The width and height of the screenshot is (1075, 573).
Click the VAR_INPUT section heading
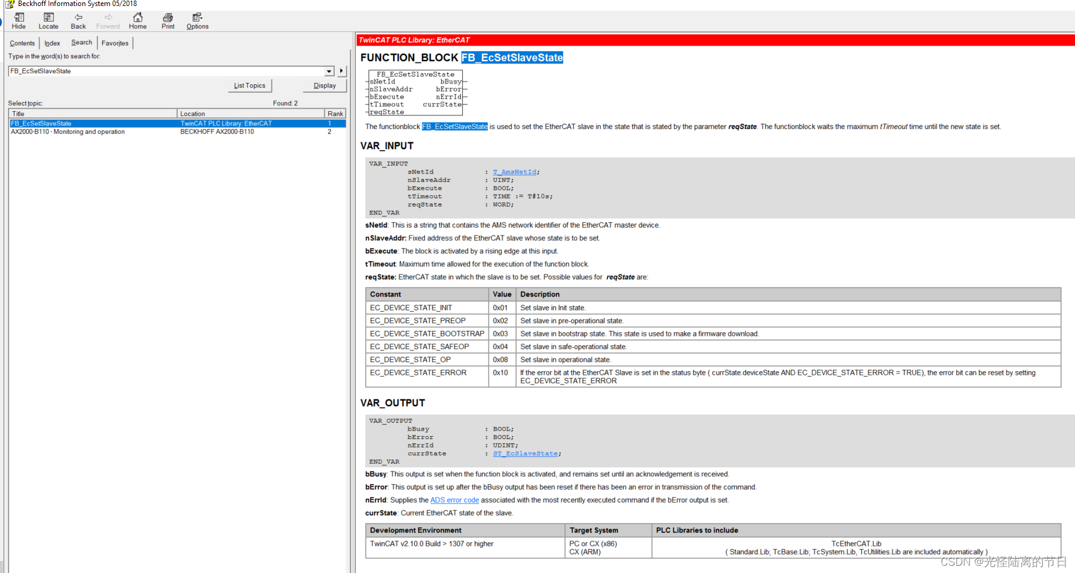coord(387,146)
